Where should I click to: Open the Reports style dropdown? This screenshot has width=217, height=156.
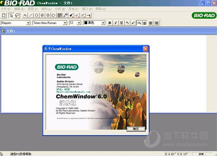click(x=28, y=23)
